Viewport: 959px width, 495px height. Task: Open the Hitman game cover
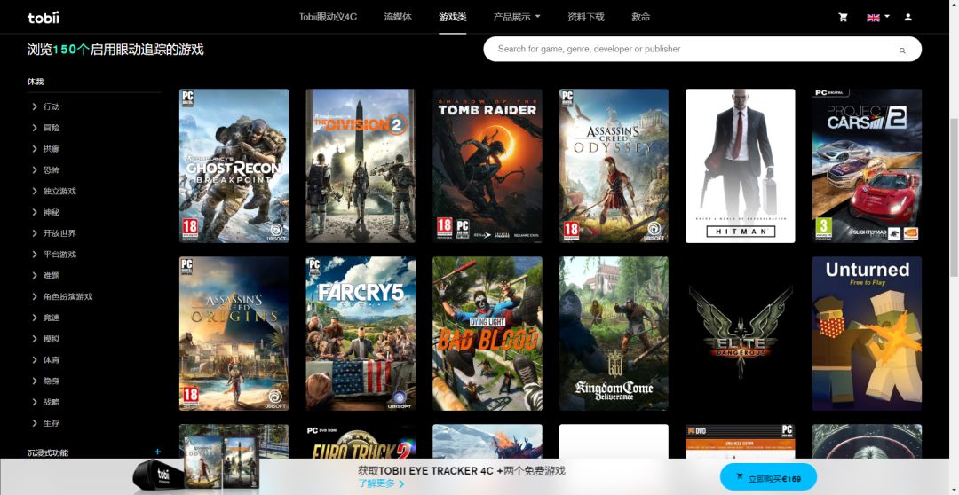point(740,166)
